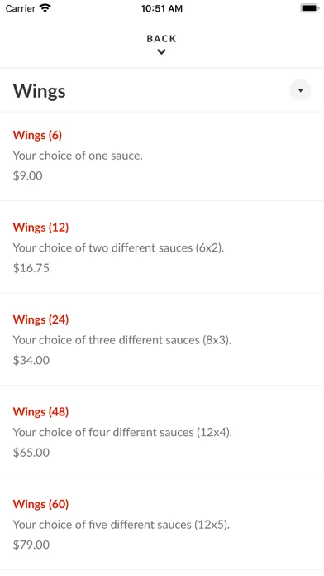Screen dimensions: 324x576
Task: Tap the $34.00 price
Action: [31, 360]
